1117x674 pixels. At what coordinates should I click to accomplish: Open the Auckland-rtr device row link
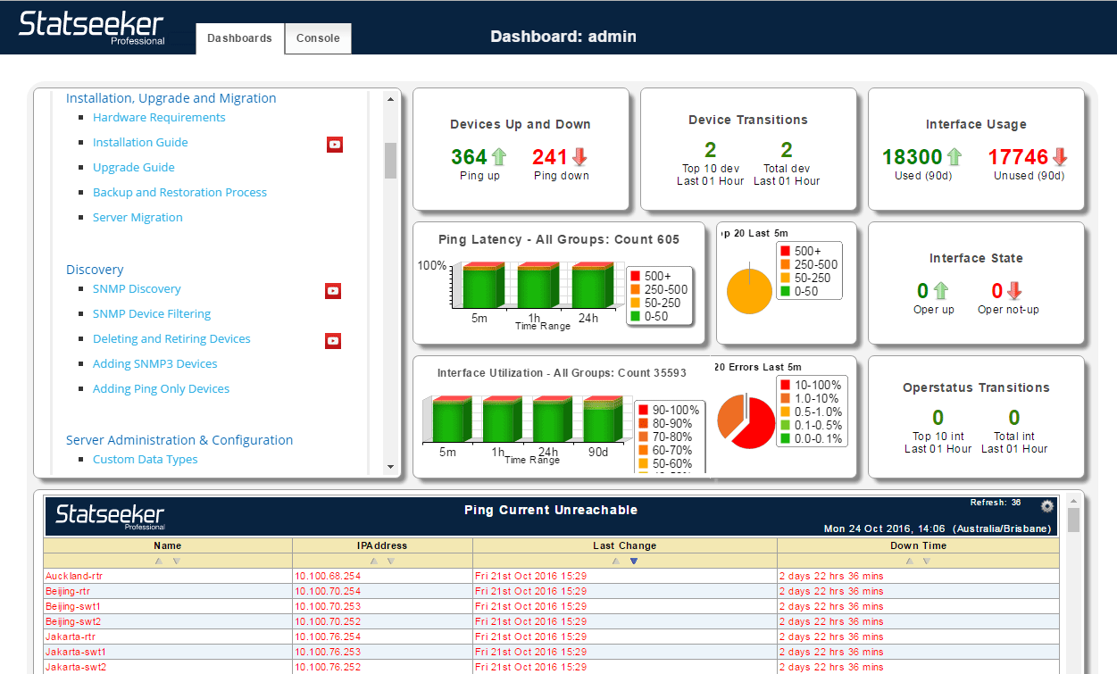(x=74, y=577)
